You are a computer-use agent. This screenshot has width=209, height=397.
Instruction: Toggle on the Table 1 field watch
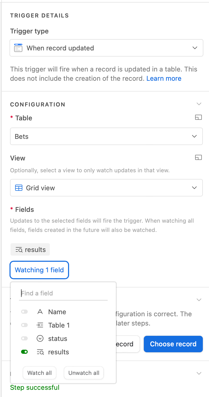(24, 325)
